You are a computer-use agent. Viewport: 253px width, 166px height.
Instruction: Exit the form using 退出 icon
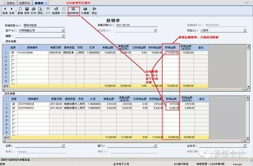pyautogui.click(x=94, y=11)
